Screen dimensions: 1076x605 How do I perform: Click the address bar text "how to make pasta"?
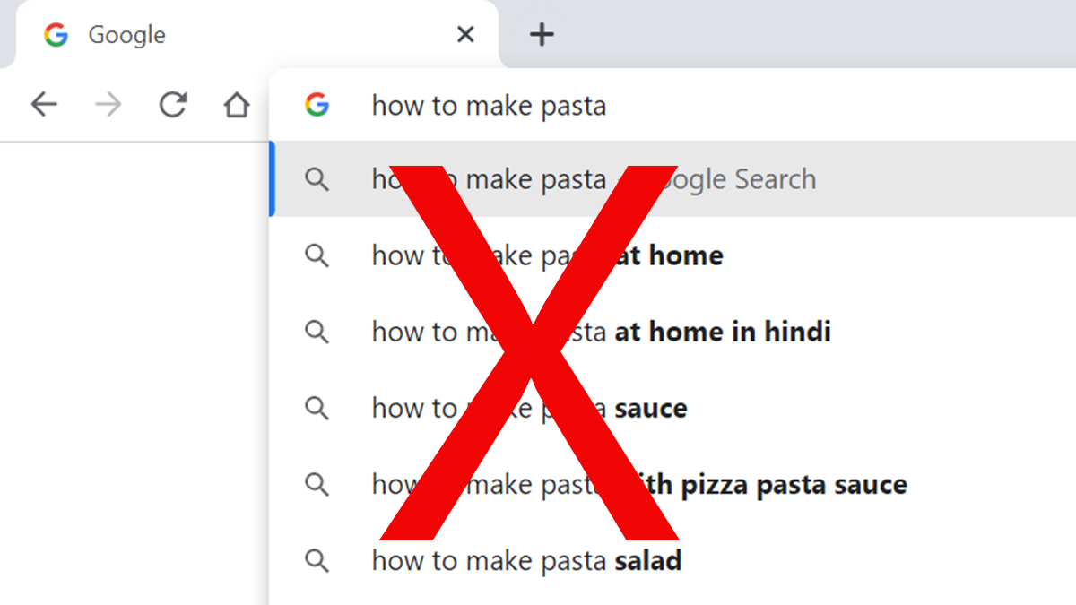click(489, 106)
